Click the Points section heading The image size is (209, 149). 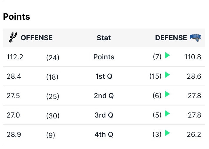(x=16, y=17)
